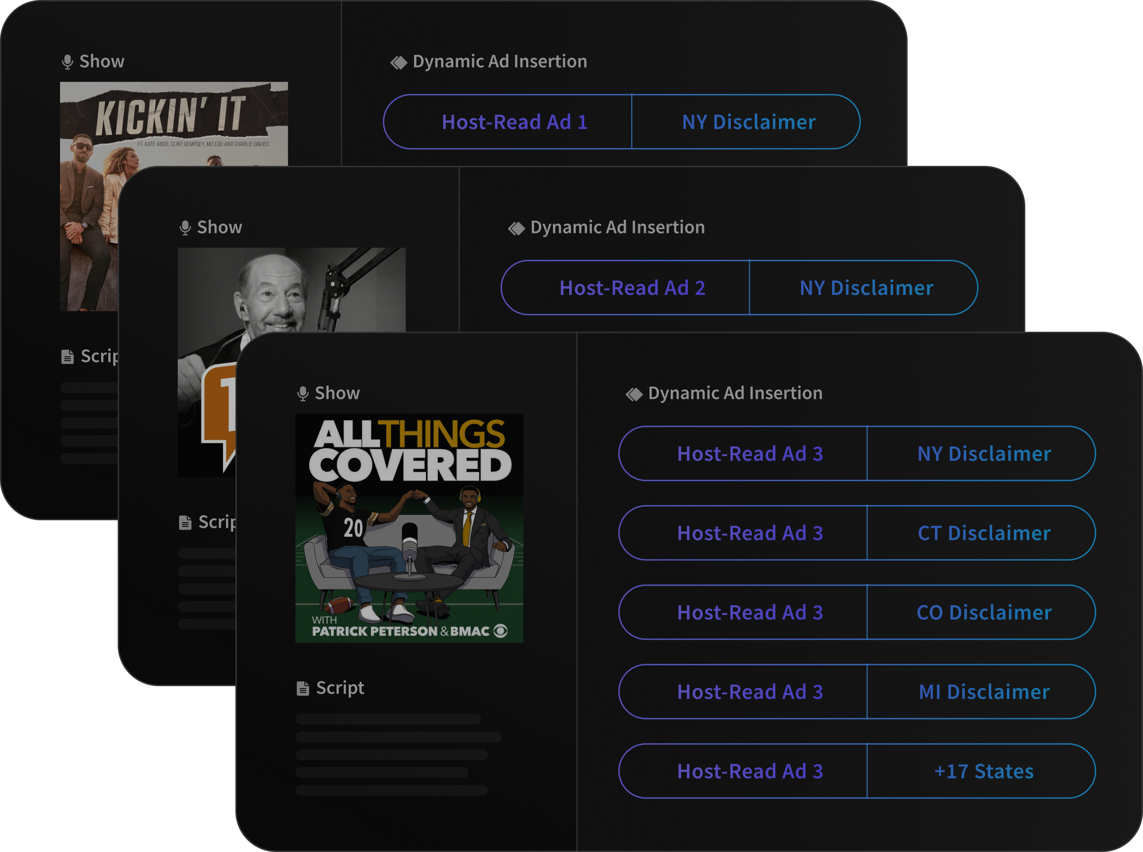Select the CT Disclaimer segment
This screenshot has width=1143, height=852.
tap(981, 534)
